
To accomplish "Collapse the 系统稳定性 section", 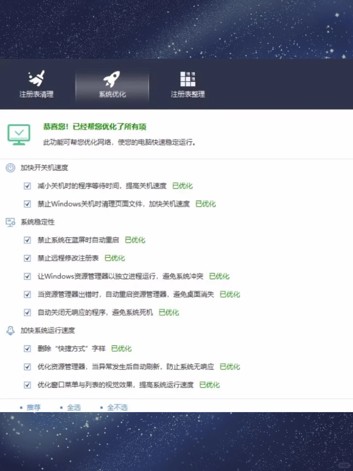I will tap(38, 222).
